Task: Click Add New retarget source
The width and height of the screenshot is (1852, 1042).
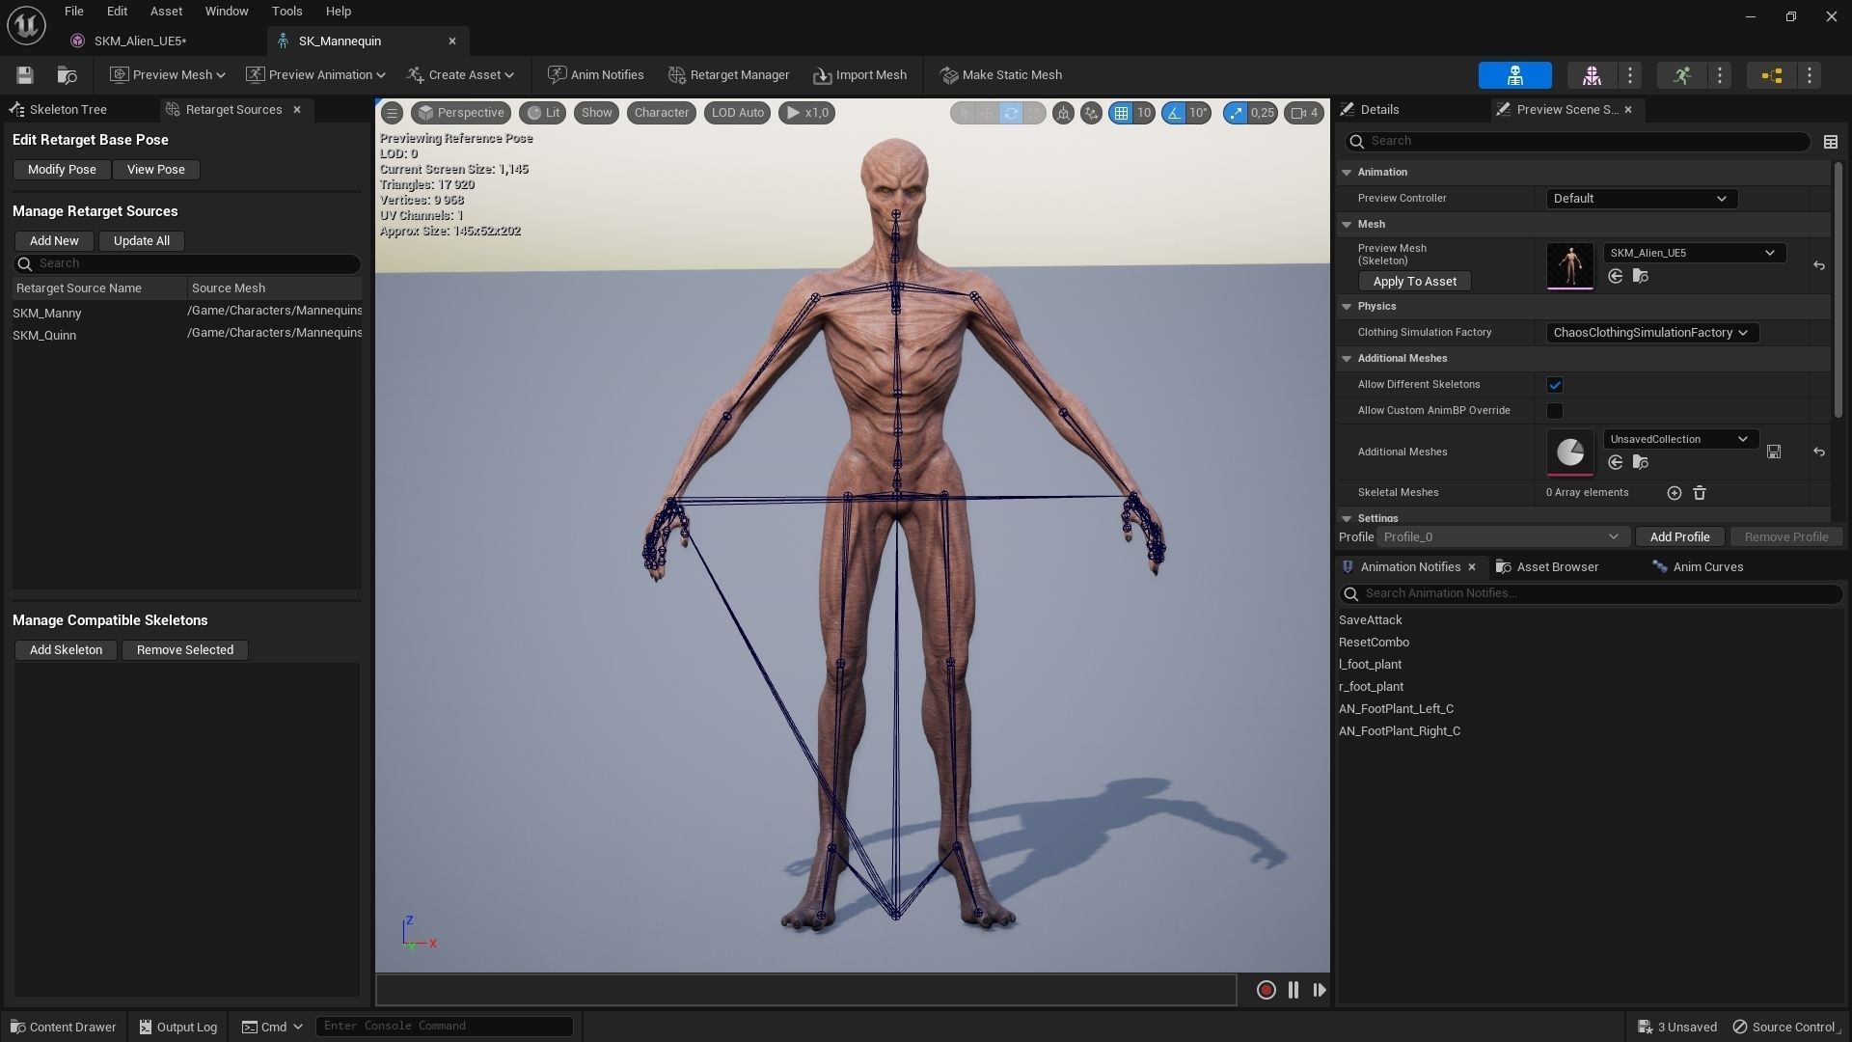Action: tap(54, 241)
